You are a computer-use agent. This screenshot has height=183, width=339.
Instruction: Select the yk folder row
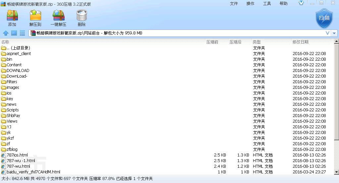(x=167, y=132)
